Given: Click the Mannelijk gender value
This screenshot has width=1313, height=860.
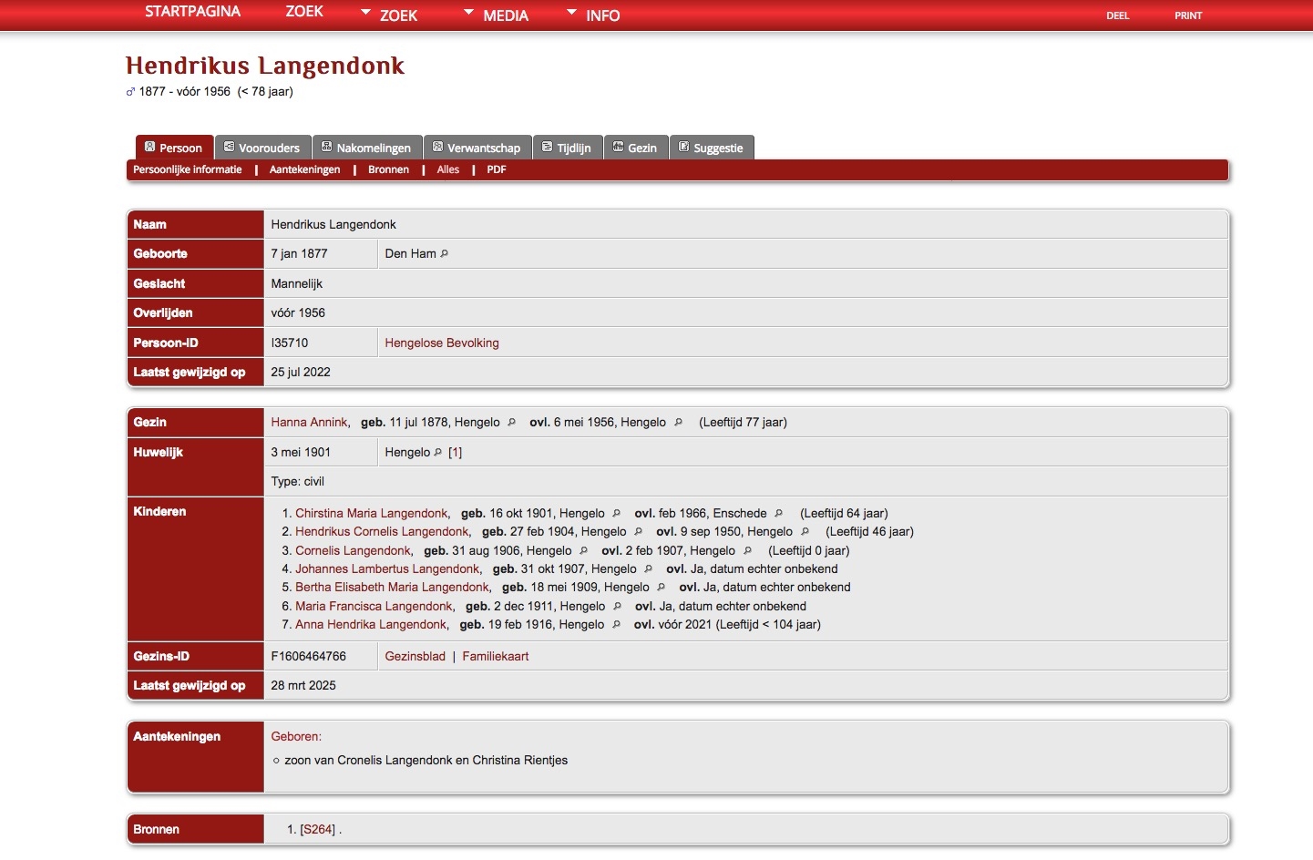Looking at the screenshot, I should tap(297, 284).
